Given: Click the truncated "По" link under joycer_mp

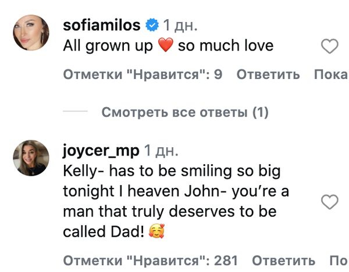Looking at the screenshot, I should coord(338,260).
